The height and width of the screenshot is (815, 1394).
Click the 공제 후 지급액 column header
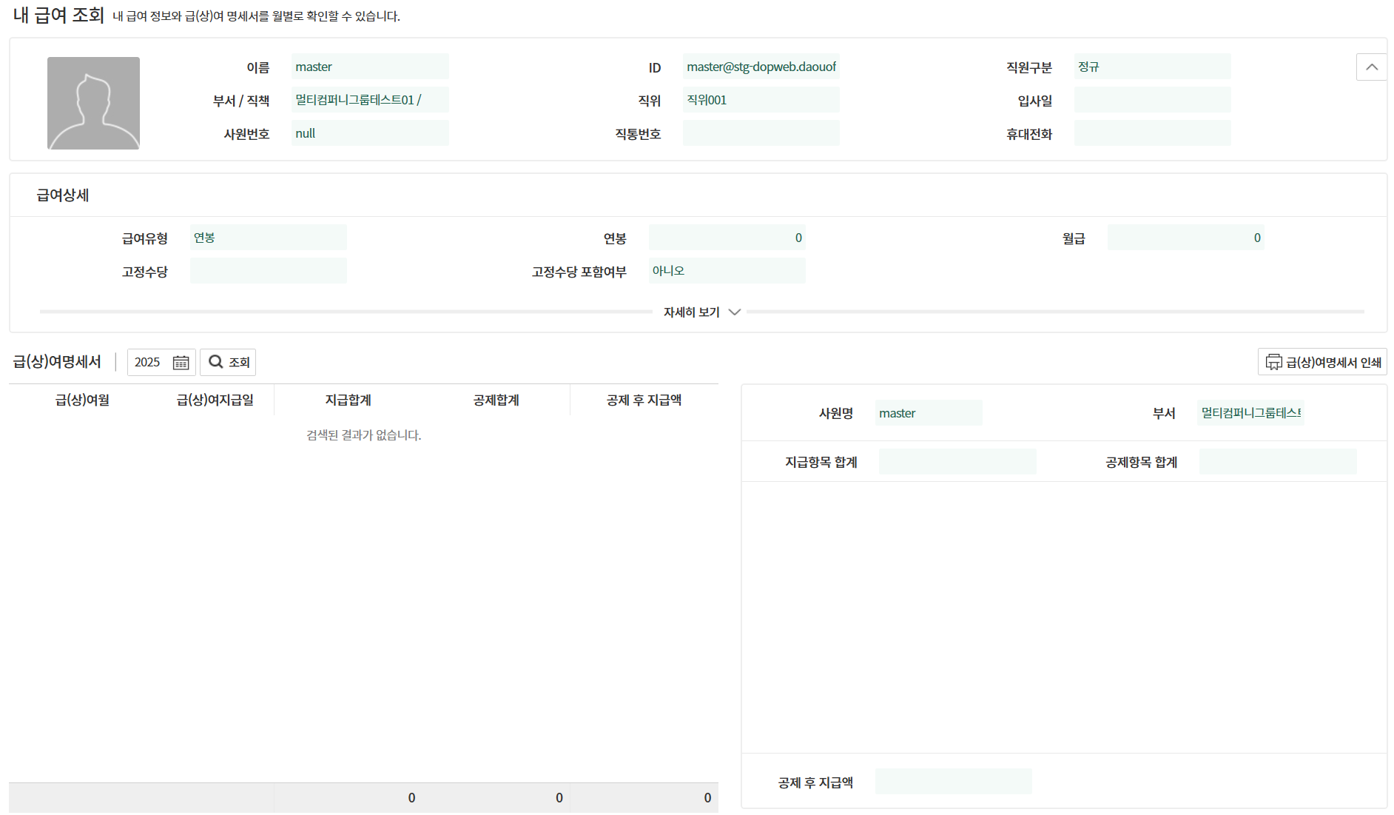644,400
